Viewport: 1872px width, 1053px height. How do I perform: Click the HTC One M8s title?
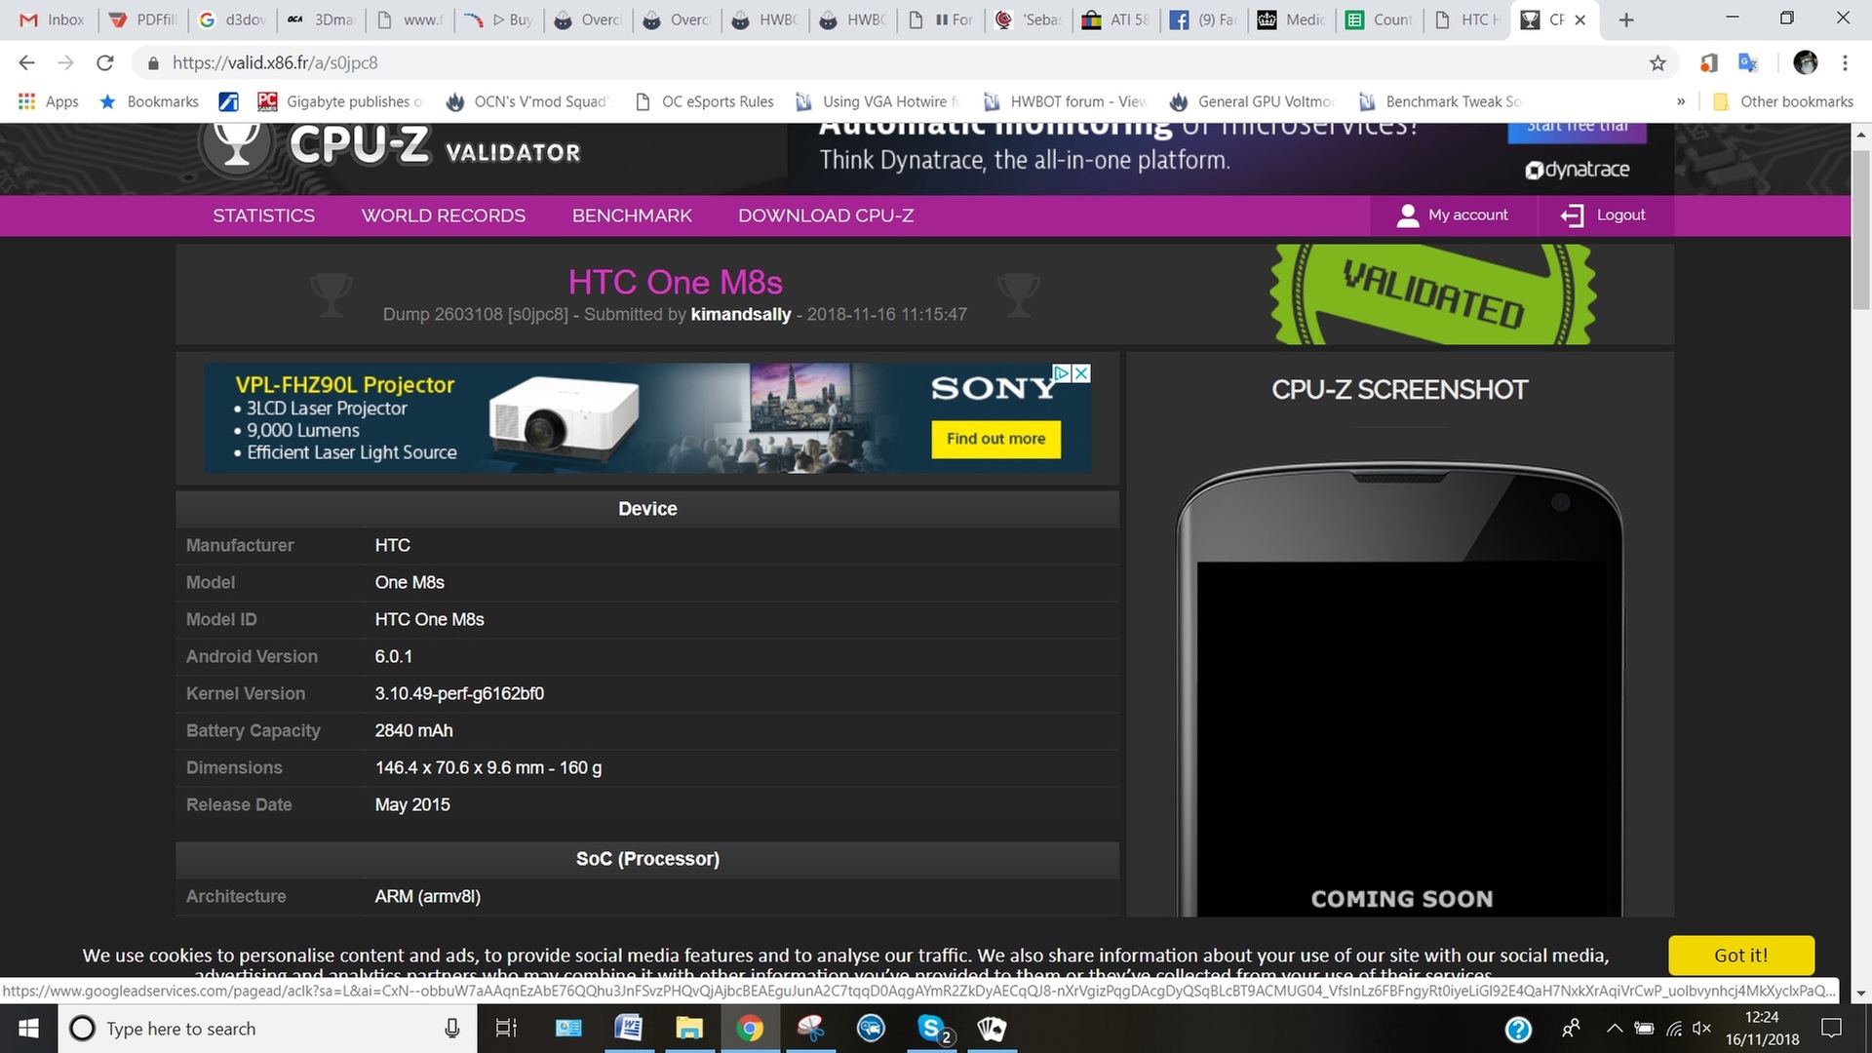coord(675,282)
